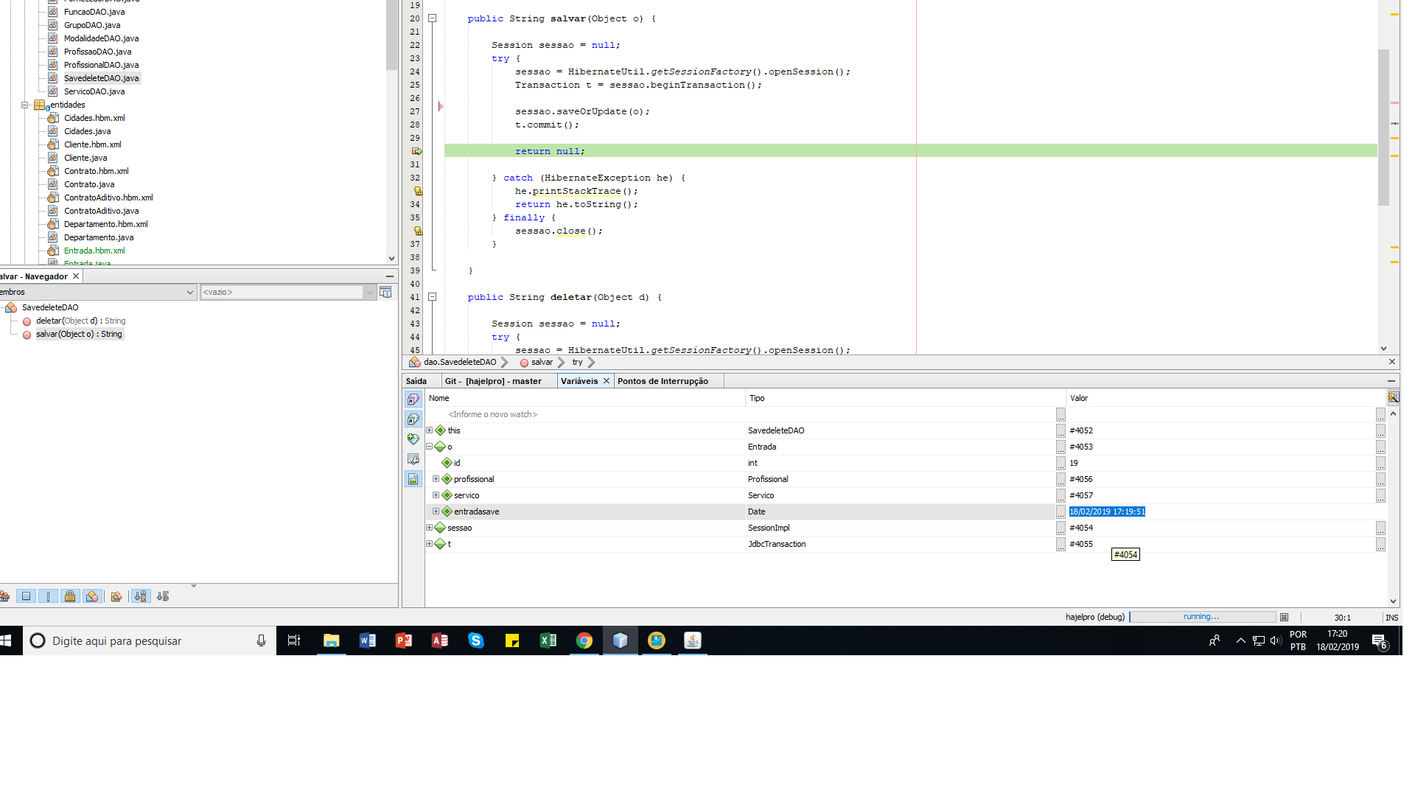Open Google Chrome from taskbar
Image resolution: width=1415 pixels, height=796 pixels.
tap(584, 640)
